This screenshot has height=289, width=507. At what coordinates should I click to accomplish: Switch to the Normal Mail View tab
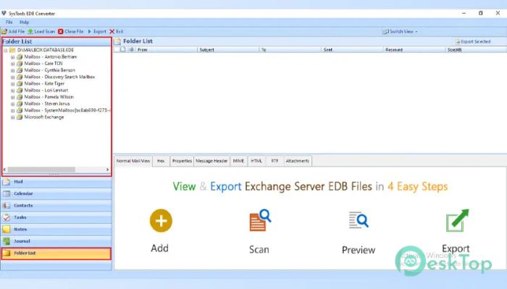coord(133,161)
